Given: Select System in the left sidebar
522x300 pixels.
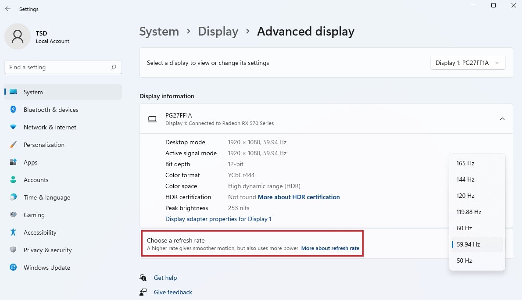Looking at the screenshot, I should click(x=33, y=92).
